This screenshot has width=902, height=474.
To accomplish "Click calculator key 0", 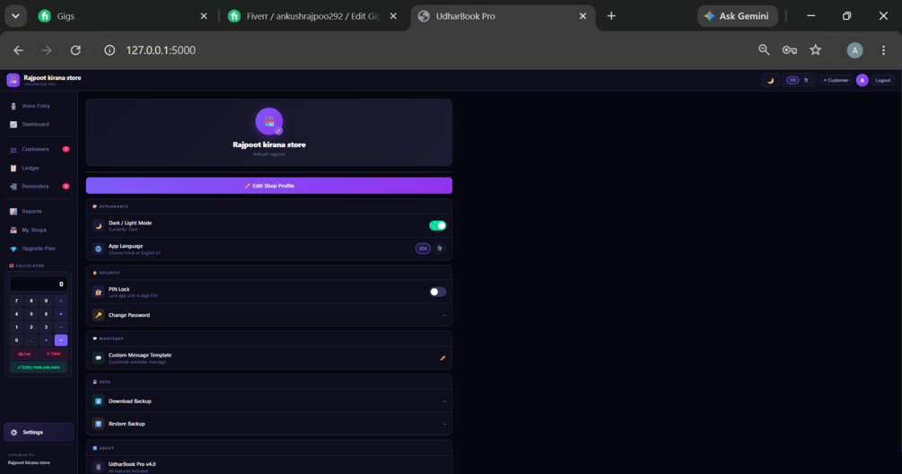I will coord(17,340).
